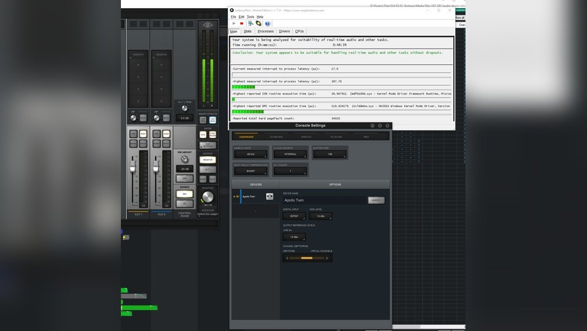The height and width of the screenshot is (331, 587).
Task: Select MONITOR output button
Action: click(x=208, y=160)
